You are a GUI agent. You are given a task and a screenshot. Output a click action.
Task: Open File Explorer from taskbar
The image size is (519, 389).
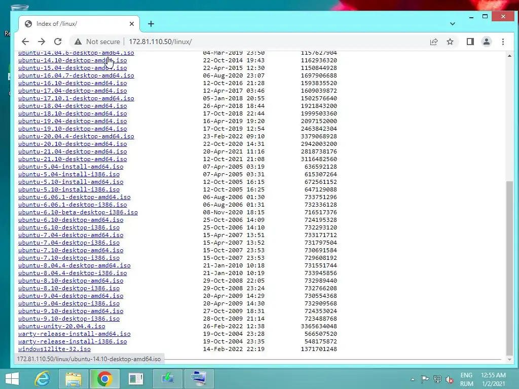tap(73, 379)
